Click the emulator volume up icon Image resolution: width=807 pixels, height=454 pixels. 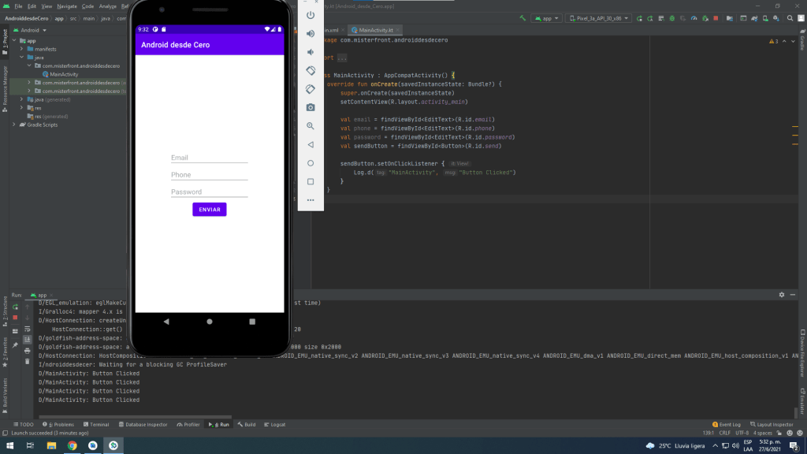click(x=311, y=33)
